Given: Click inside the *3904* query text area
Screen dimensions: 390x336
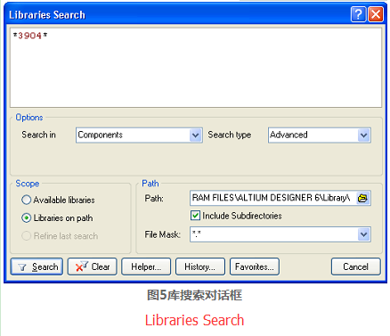Looking at the screenshot, I should [196, 68].
